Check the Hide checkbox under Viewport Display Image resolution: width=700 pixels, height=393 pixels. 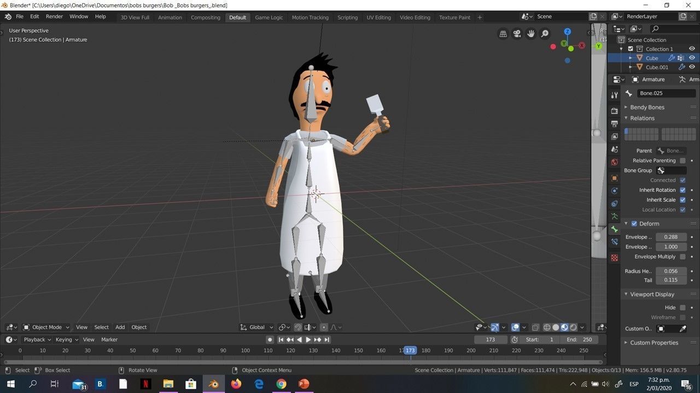pyautogui.click(x=682, y=308)
